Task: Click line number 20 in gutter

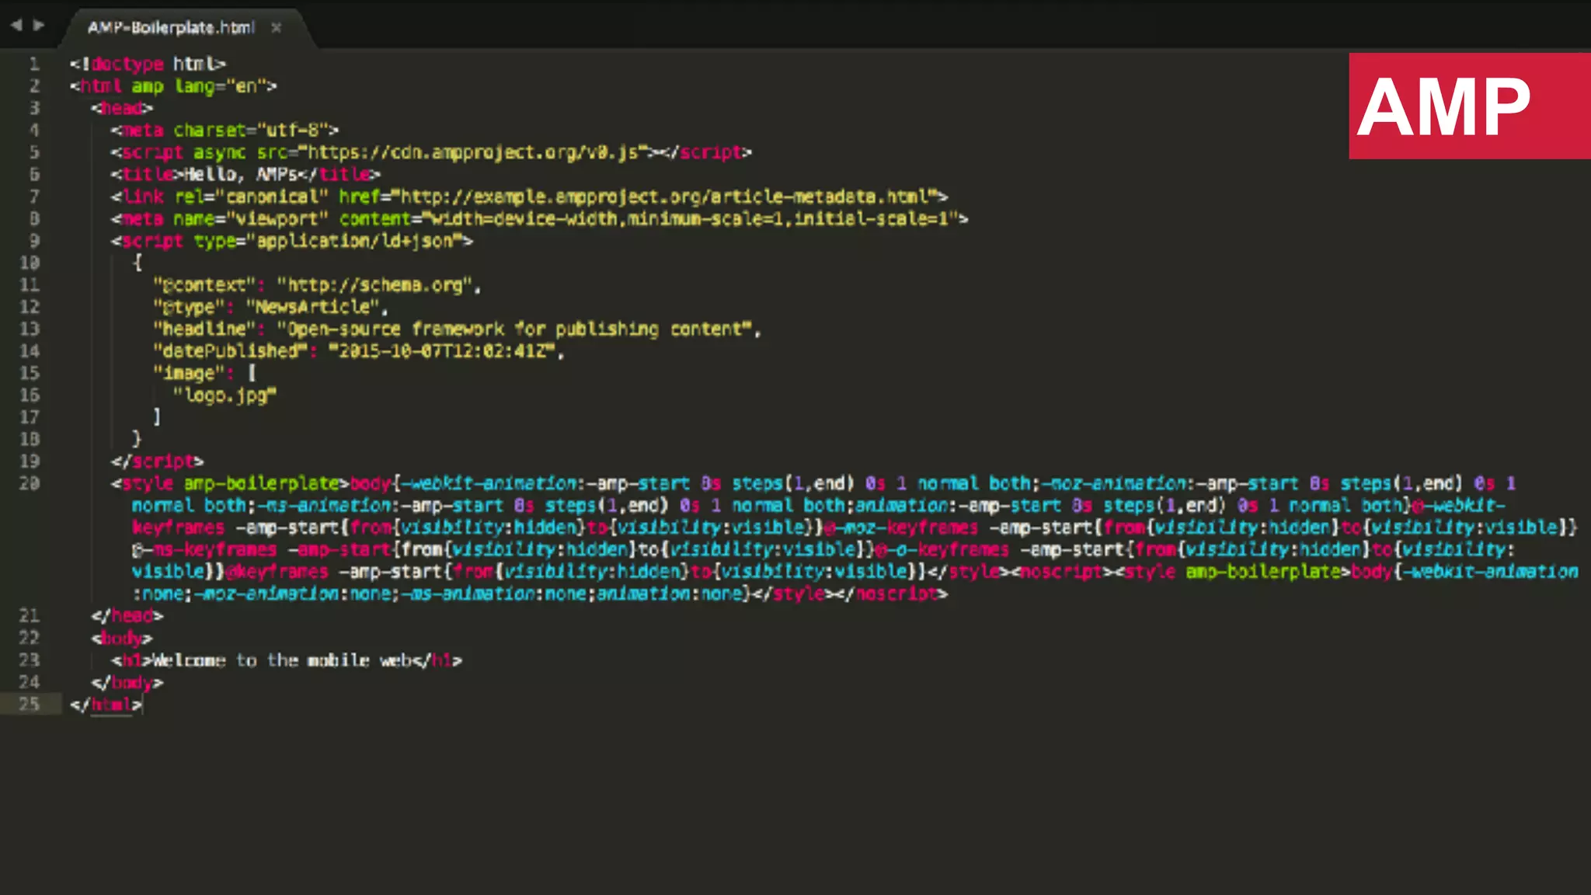Action: point(30,483)
